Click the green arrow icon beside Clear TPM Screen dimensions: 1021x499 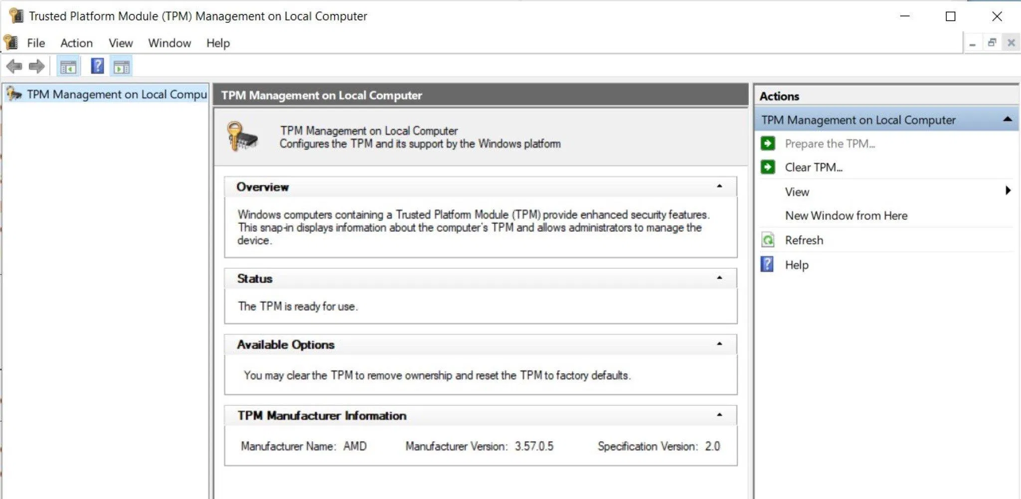[x=768, y=167]
